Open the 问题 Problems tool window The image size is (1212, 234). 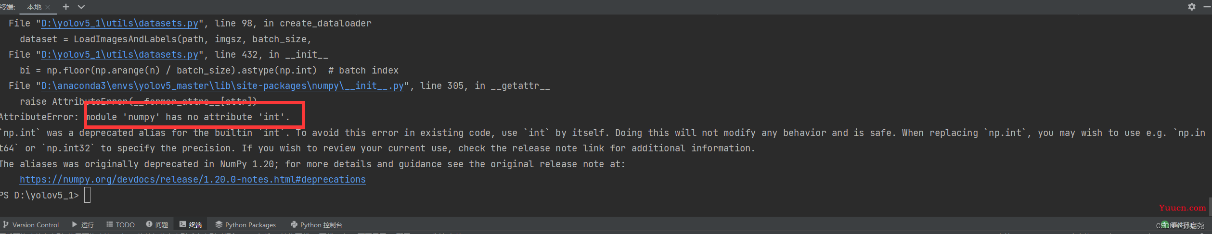point(157,224)
